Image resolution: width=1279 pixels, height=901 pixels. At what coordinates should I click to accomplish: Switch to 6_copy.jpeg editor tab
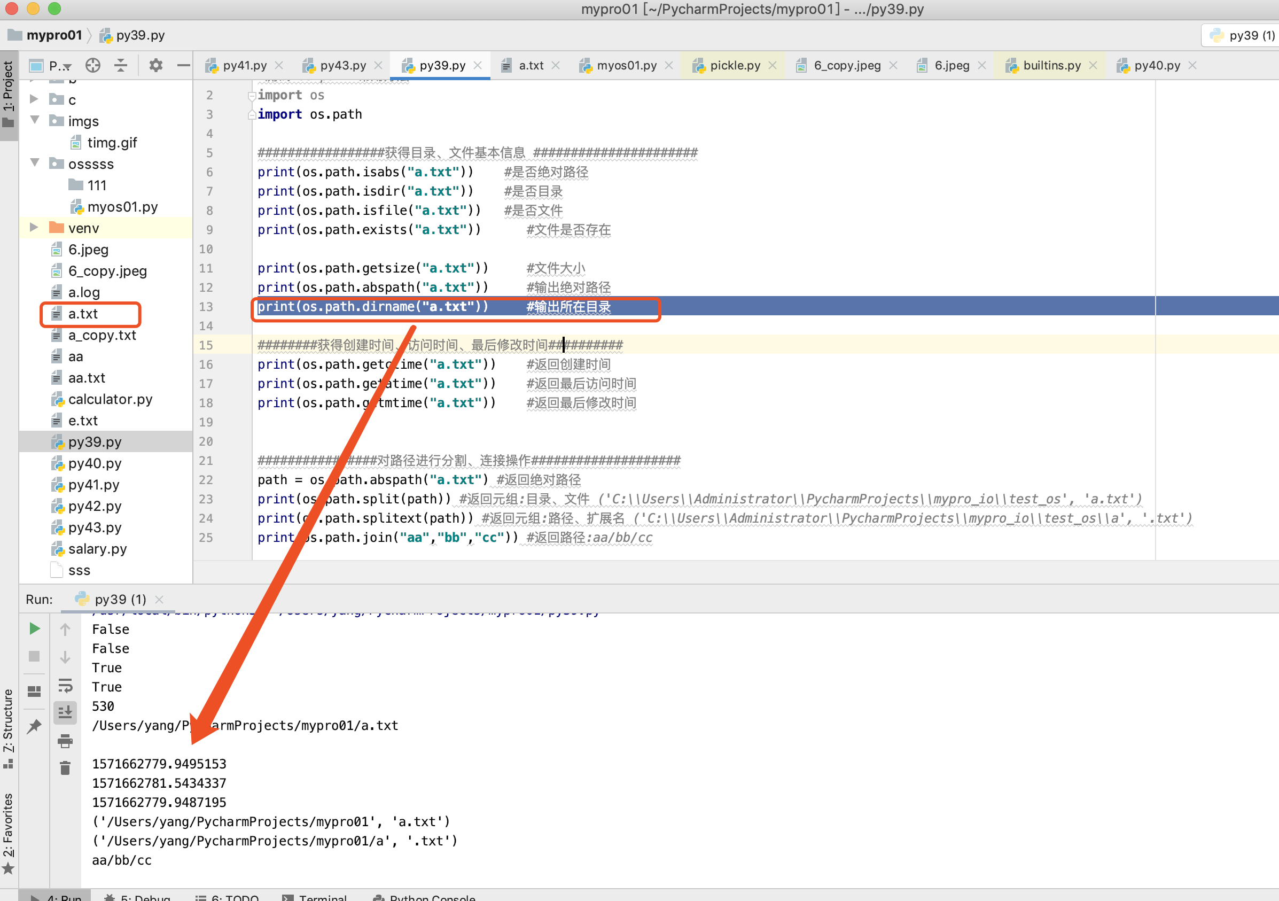[x=846, y=66]
